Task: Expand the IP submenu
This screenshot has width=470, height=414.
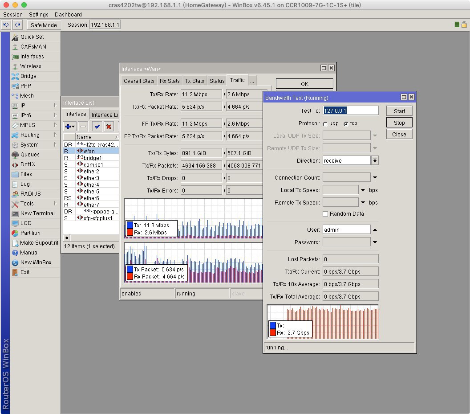Action: click(55, 105)
